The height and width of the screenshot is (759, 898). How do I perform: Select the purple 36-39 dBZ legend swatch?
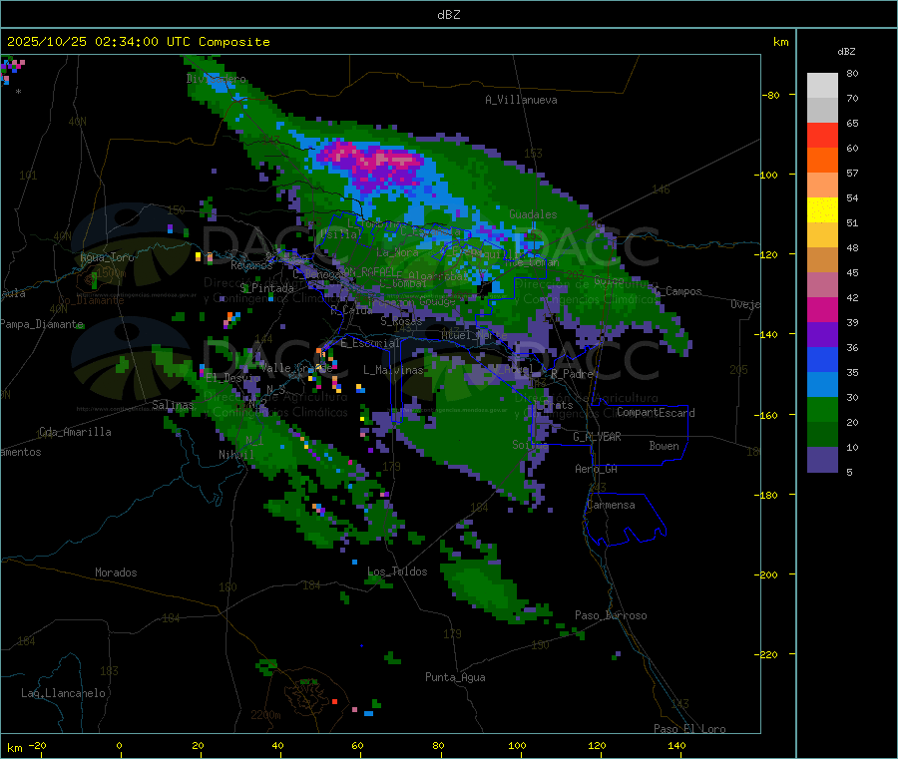pos(822,335)
